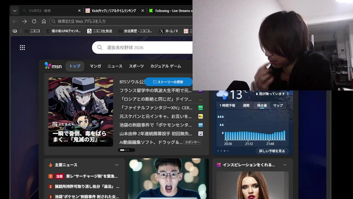Select the 週間 weather tab
Image resolution: width=353 pixels, height=199 pixels.
pyautogui.click(x=246, y=105)
